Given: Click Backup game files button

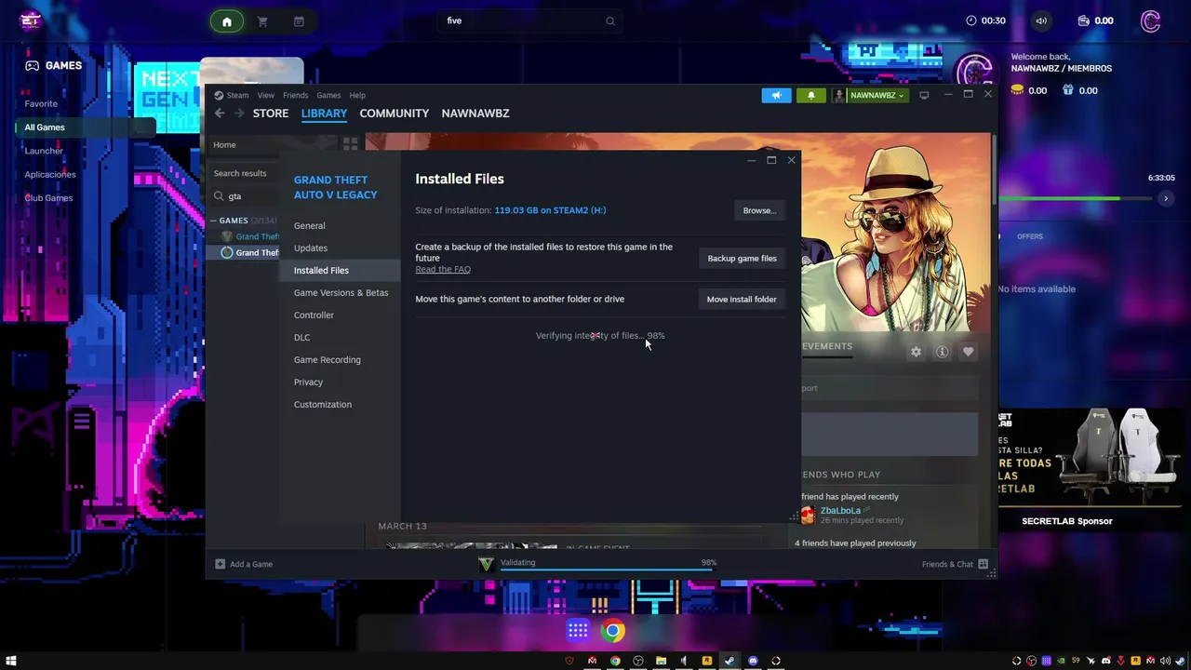Looking at the screenshot, I should (743, 258).
